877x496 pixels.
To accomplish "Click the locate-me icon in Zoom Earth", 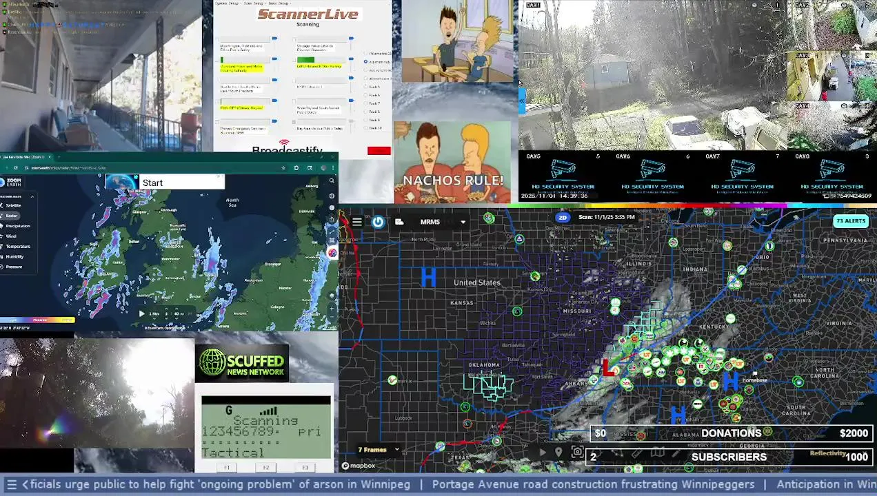I will coord(332,295).
